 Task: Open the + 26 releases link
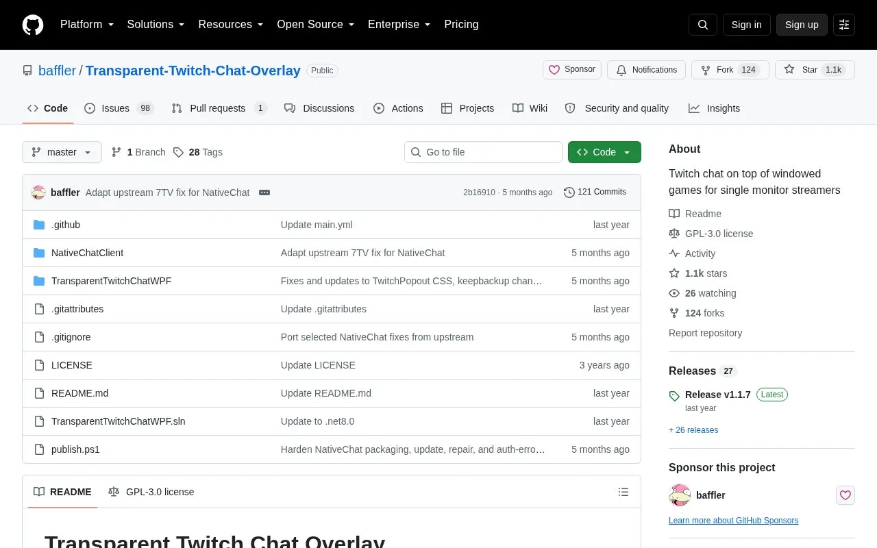click(x=693, y=430)
